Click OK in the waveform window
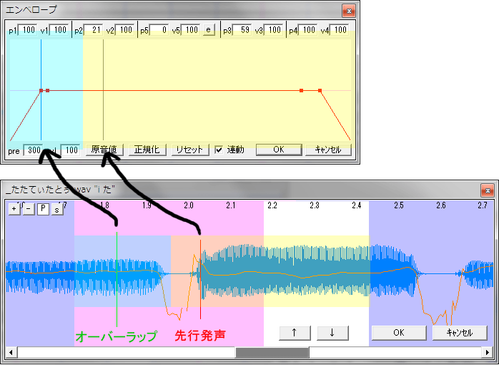499x365 pixels. pyautogui.click(x=398, y=332)
